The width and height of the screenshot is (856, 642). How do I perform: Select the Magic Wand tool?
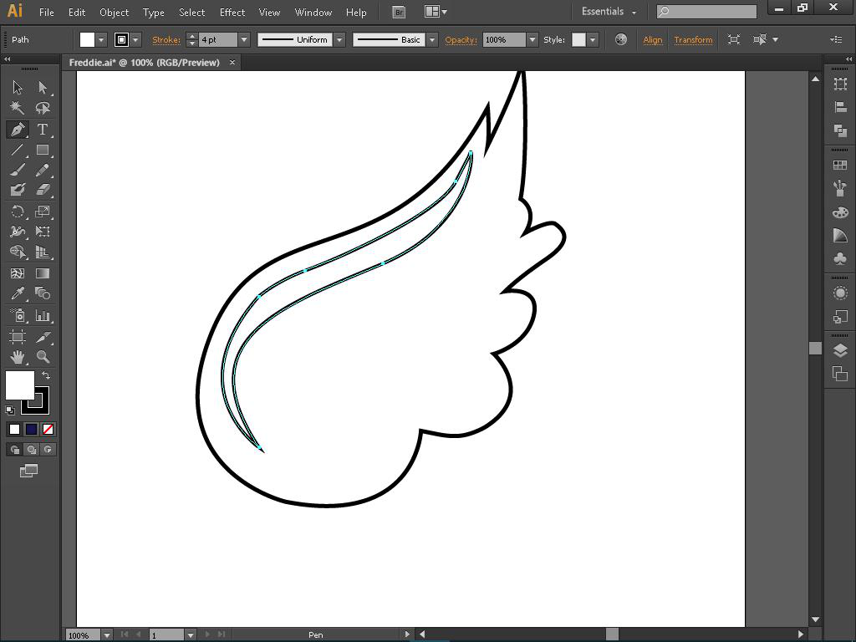click(17, 109)
